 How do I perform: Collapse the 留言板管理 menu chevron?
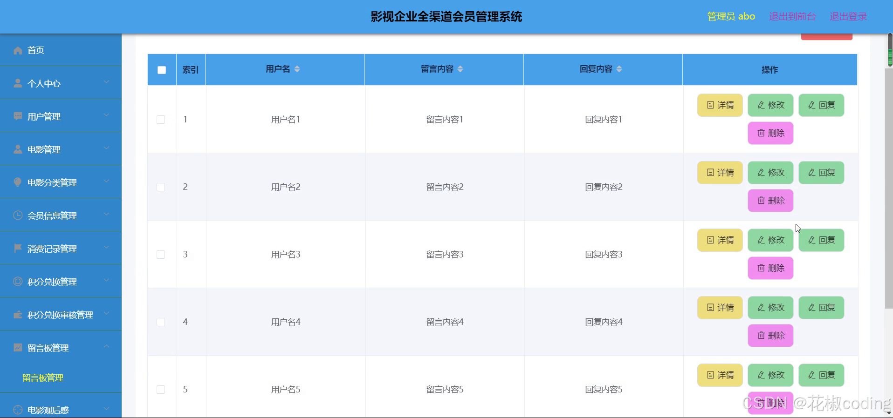(x=106, y=346)
